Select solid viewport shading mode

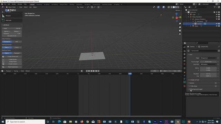[x=174, y=7]
